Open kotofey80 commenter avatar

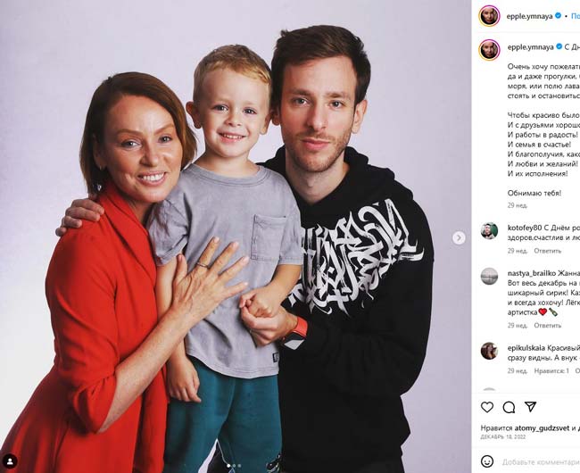coord(489,231)
